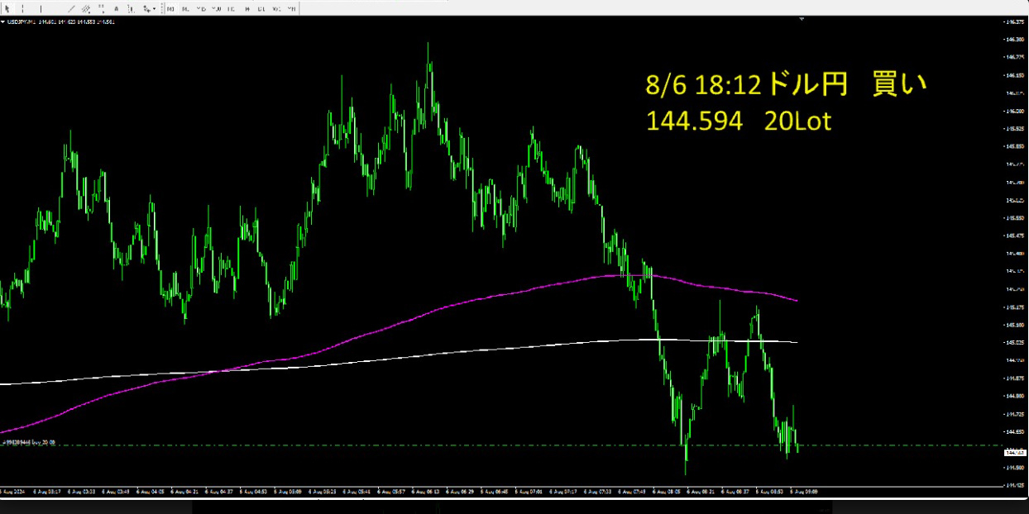The height and width of the screenshot is (514, 1029).
Task: Select the text label tool
Action: (x=131, y=9)
